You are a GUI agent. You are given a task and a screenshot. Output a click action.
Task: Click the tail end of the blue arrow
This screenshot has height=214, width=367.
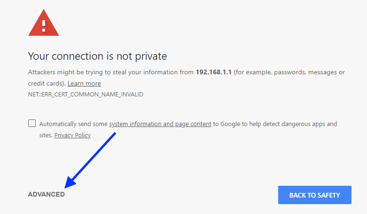115,135
